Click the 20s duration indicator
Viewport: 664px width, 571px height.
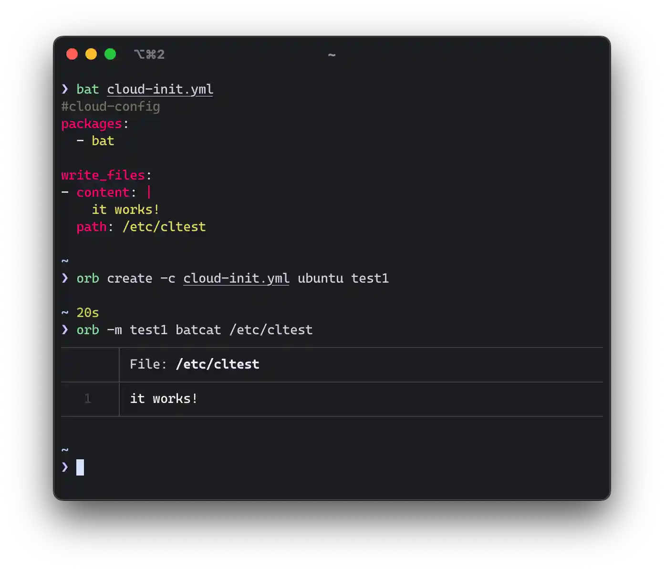pyautogui.click(x=87, y=312)
